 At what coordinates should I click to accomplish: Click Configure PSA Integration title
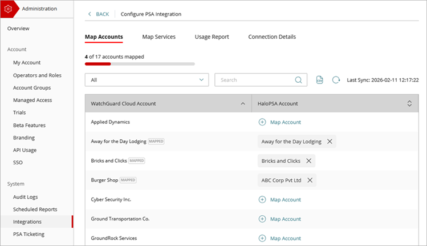click(x=151, y=14)
